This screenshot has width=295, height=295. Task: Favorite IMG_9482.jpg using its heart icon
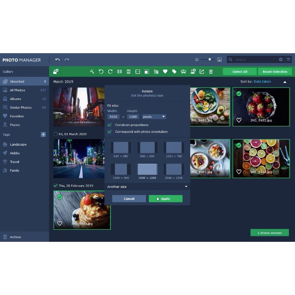tap(239, 120)
